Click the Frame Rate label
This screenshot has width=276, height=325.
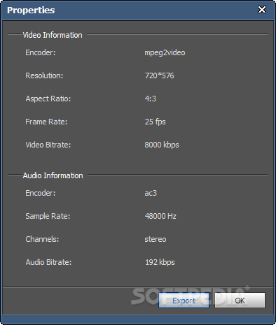click(46, 122)
